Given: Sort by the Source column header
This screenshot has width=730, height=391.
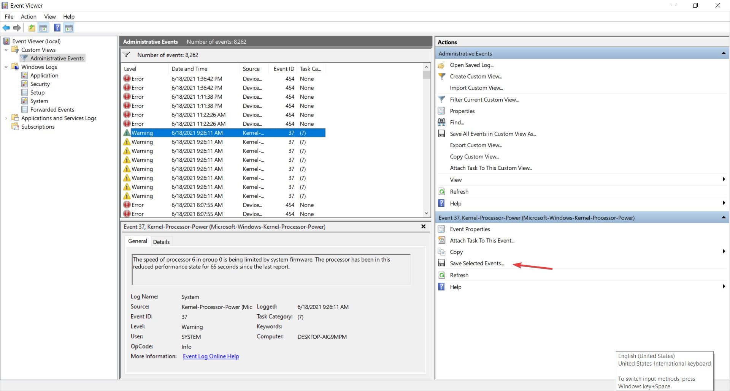Looking at the screenshot, I should (254, 69).
